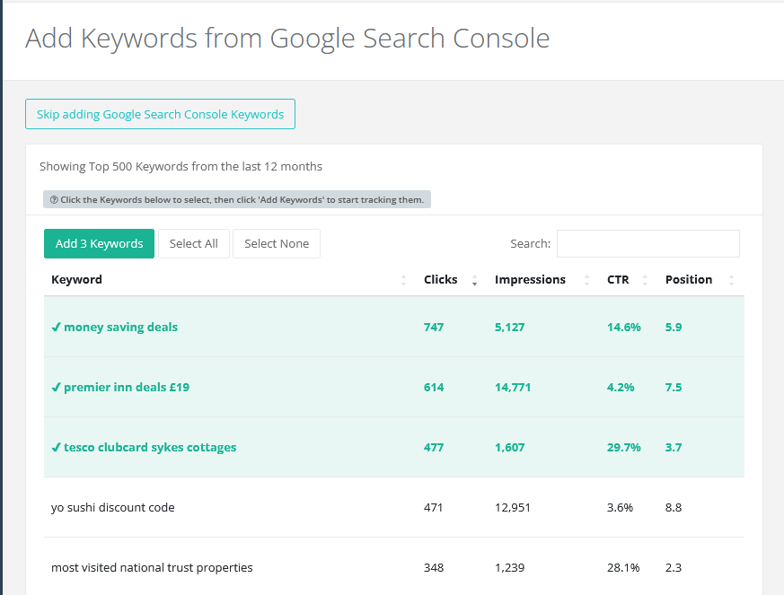This screenshot has width=784, height=595.
Task: Select the 'yo sushi discount code' keyword
Action: tap(394, 508)
